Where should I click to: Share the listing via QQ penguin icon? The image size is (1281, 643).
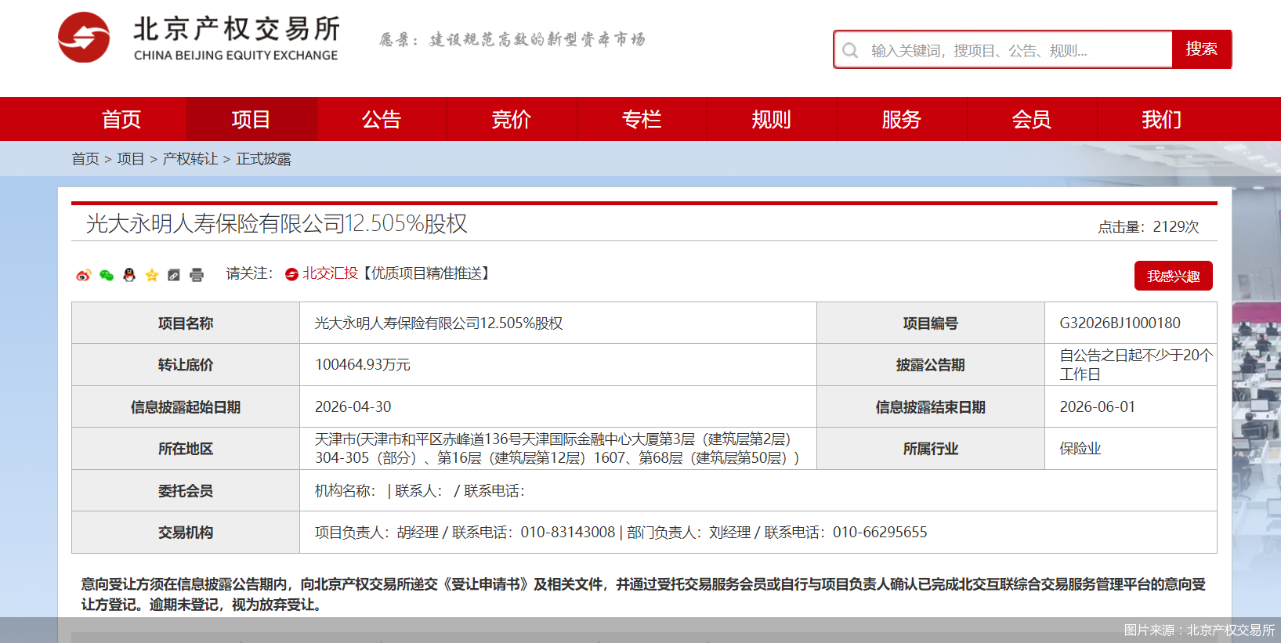click(x=129, y=275)
